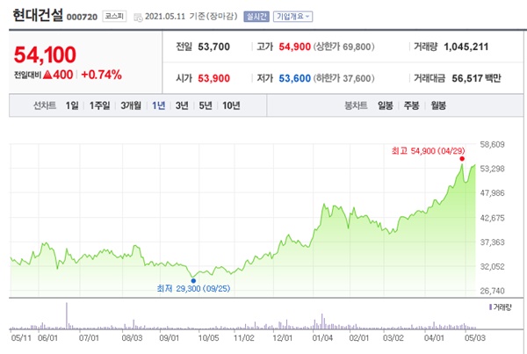
Task: Click the red up-triangle change icon
Action: [x=47, y=75]
